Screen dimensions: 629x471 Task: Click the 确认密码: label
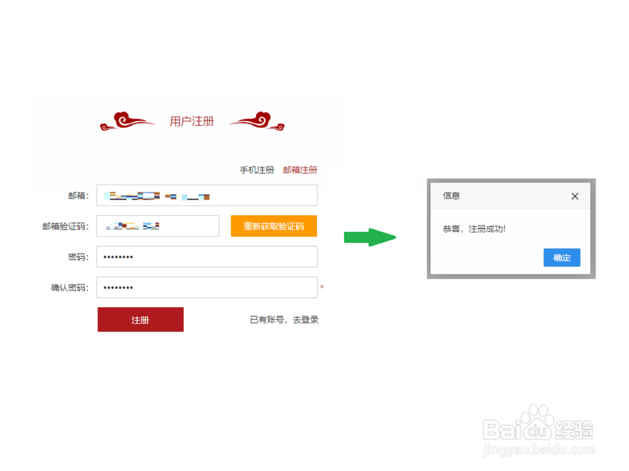(x=70, y=288)
